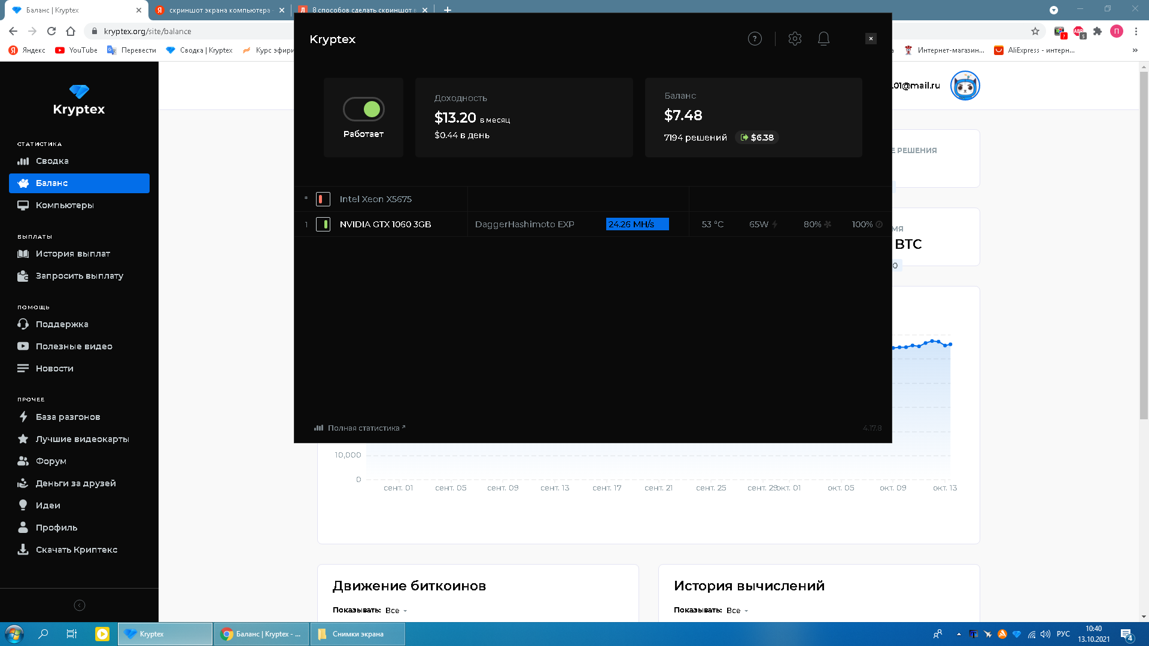The width and height of the screenshot is (1149, 646).
Task: Click the page vertical scrollbar
Action: coord(1144,245)
